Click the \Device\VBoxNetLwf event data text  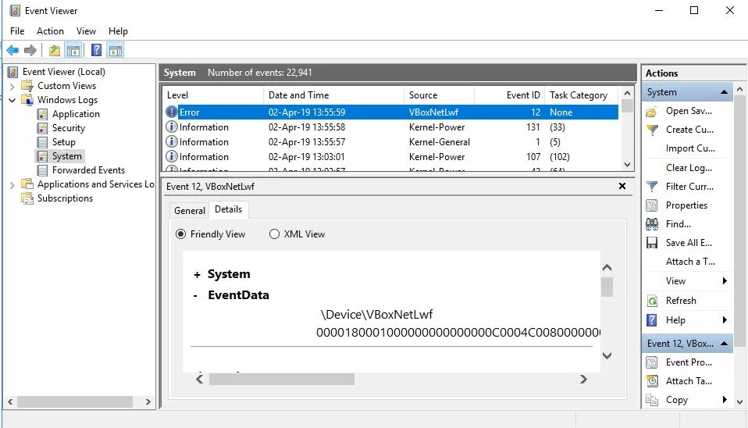click(376, 315)
